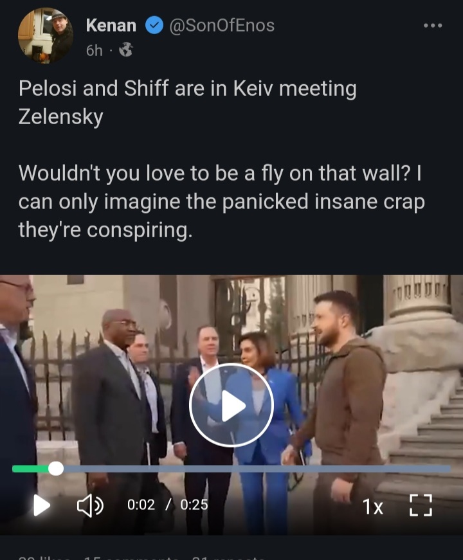Enter fullscreen with the corner brackets icon
Viewport: 463px width, 560px height.
tap(421, 505)
